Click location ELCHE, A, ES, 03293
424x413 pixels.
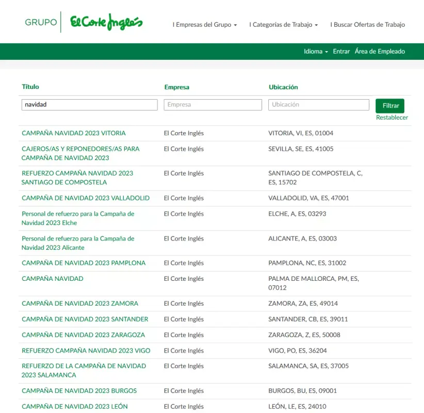297,214
